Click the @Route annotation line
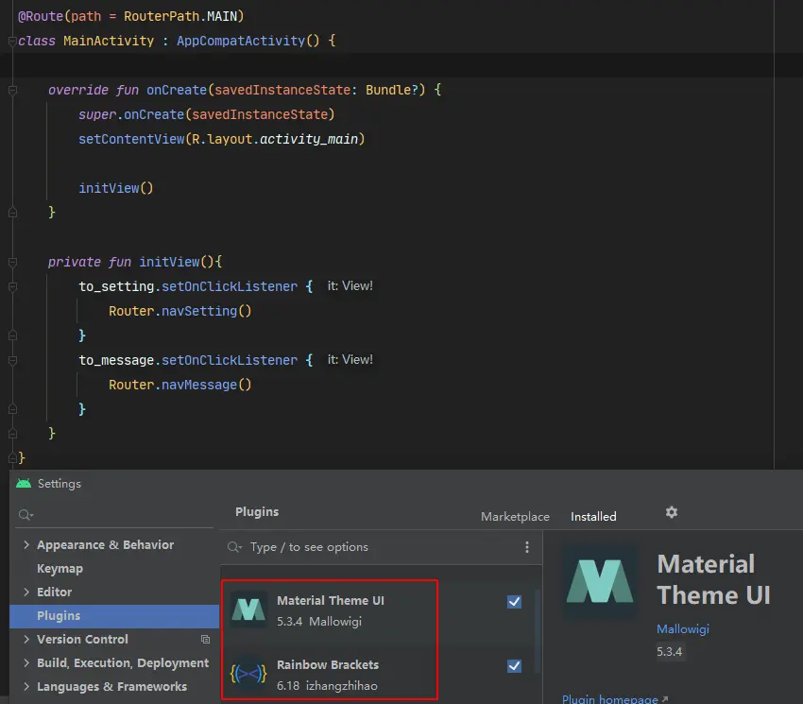The width and height of the screenshot is (803, 704). coord(131,16)
